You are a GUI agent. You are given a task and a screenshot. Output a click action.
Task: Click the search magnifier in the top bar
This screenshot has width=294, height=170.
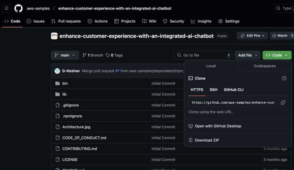[278, 8]
